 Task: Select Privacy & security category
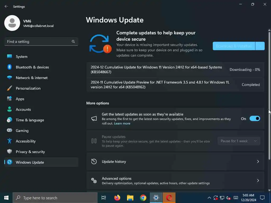coord(41,152)
